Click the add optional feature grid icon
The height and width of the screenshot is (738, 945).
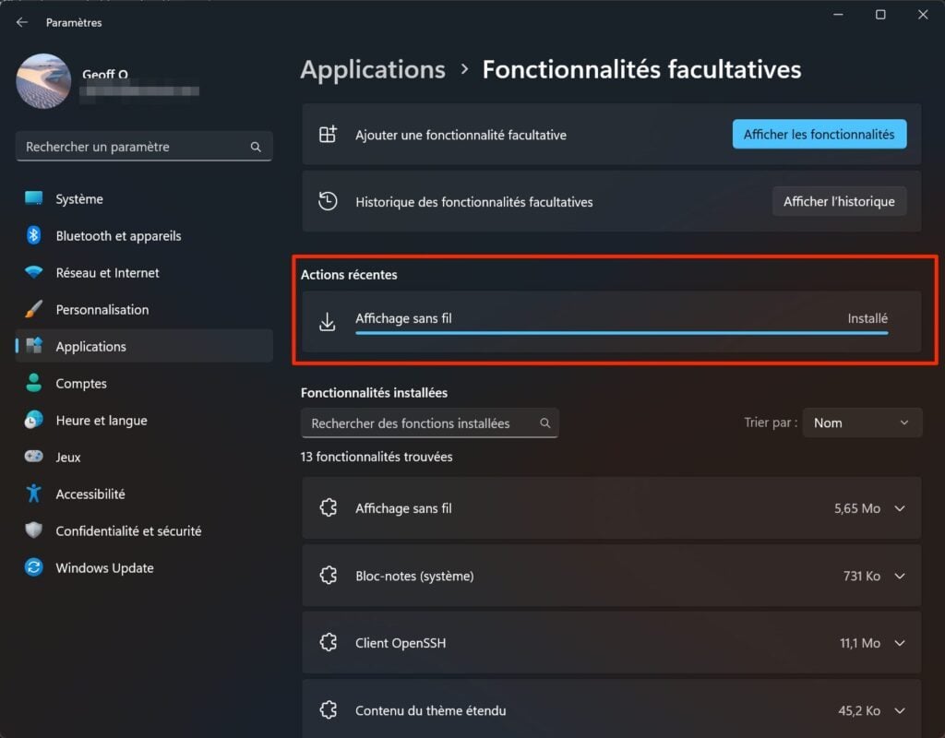pyautogui.click(x=328, y=135)
